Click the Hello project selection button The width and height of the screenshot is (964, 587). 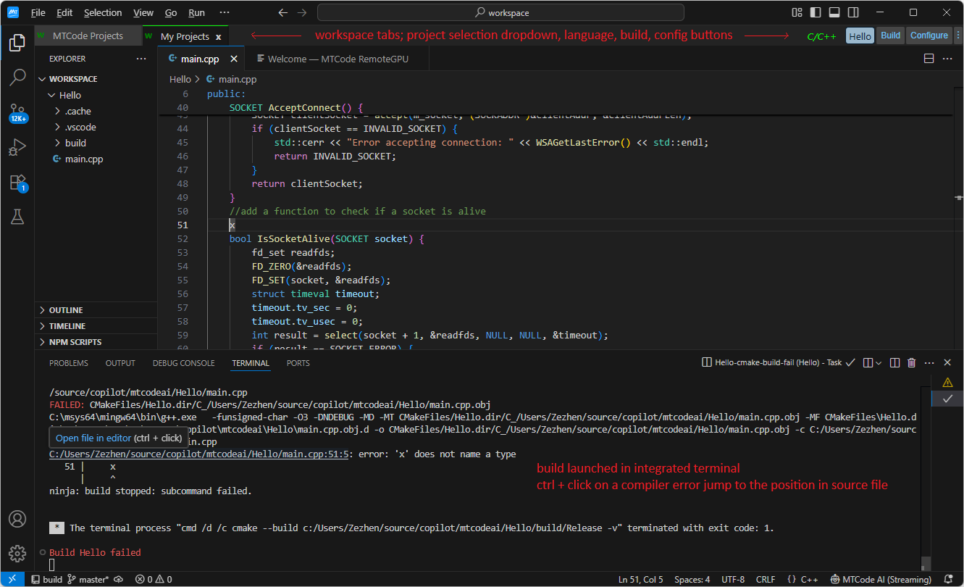click(x=860, y=36)
